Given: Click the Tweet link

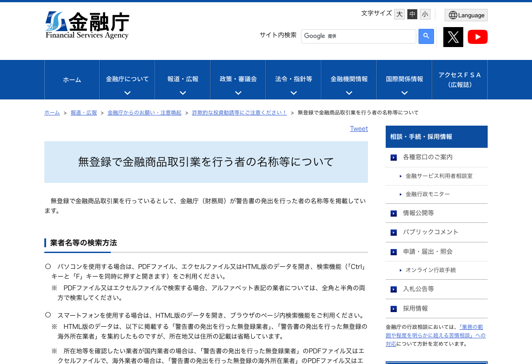Looking at the screenshot, I should 359,129.
